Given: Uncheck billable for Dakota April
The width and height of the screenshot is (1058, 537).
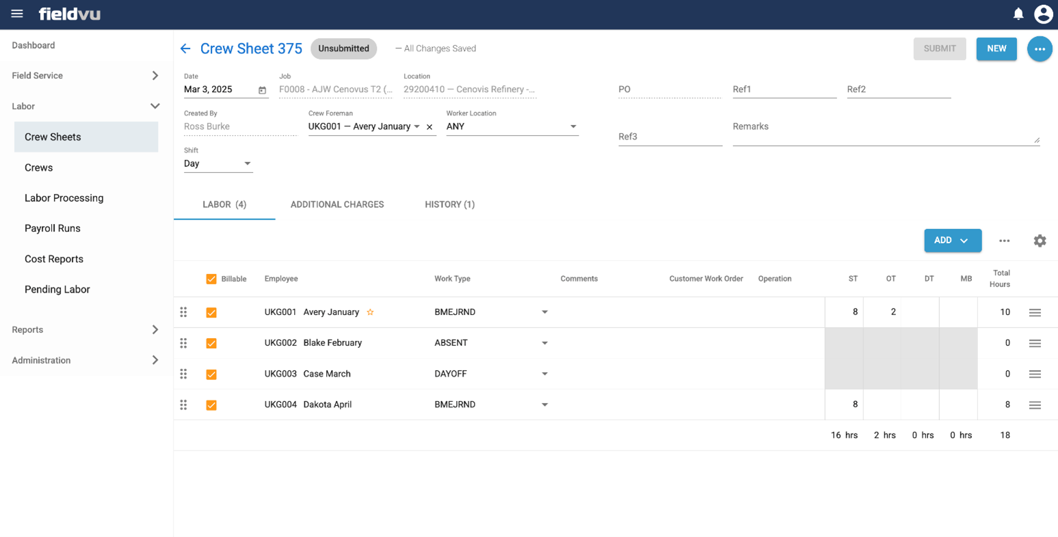Looking at the screenshot, I should (x=211, y=405).
